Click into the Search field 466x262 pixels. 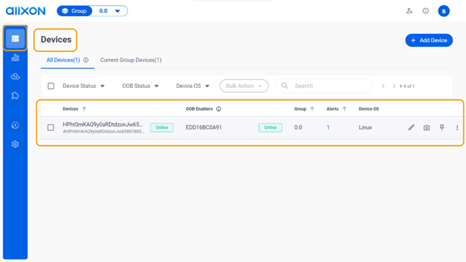(323, 86)
